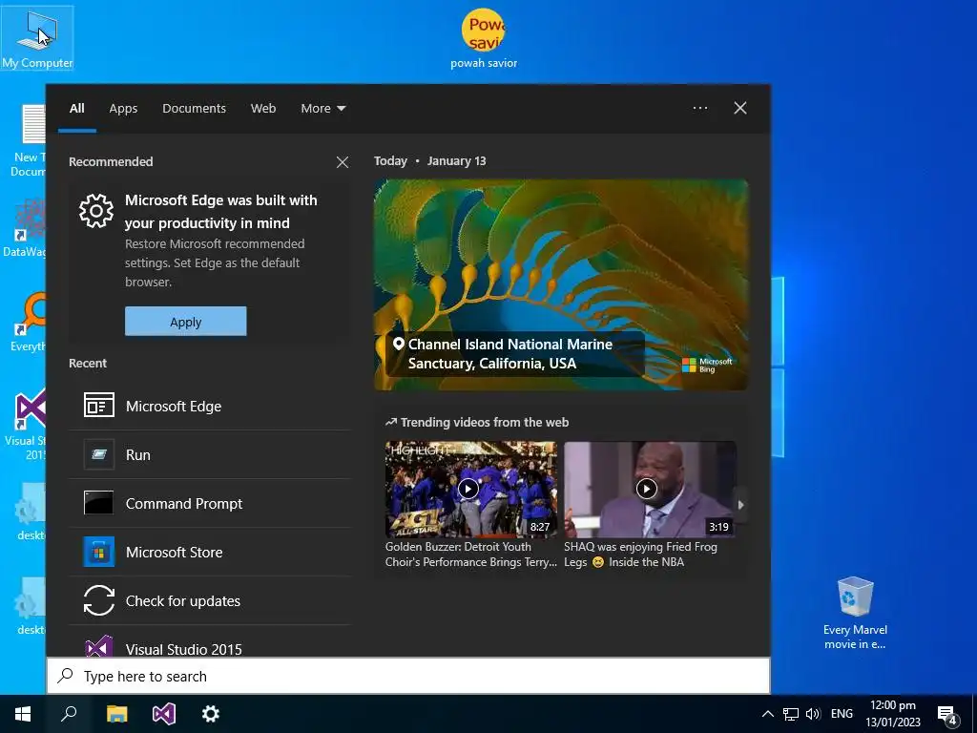Select the Everything desktop shortcut icon

point(28,323)
